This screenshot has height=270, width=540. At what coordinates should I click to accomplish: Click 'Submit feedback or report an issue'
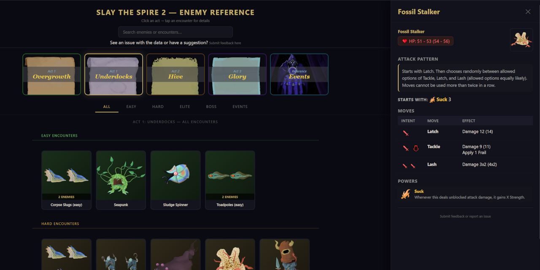click(464, 216)
